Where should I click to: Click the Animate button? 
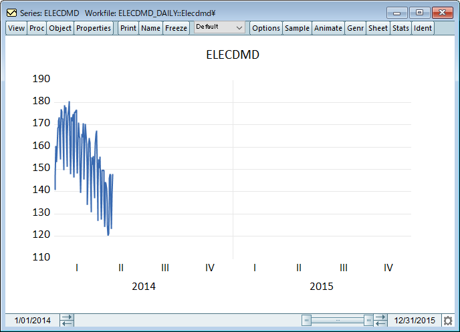(x=328, y=28)
